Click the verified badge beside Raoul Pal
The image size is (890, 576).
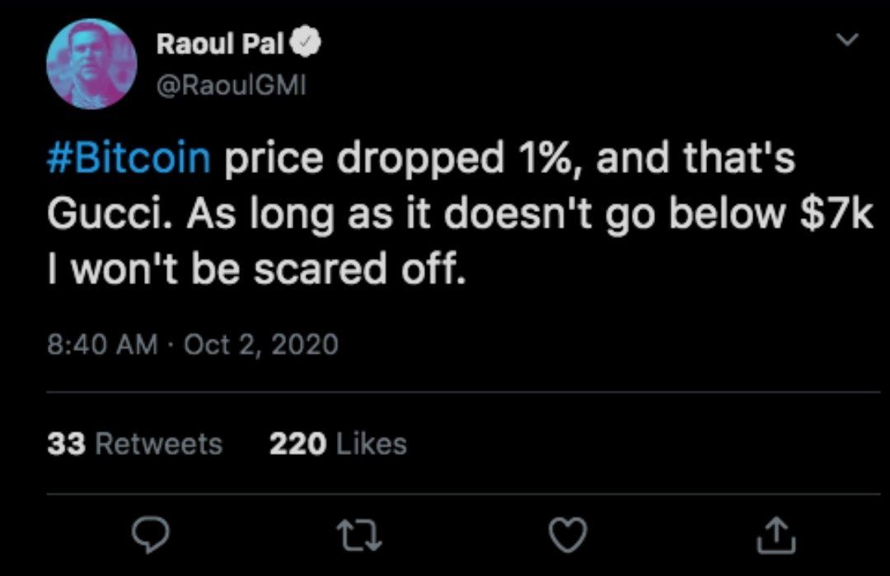point(306,43)
